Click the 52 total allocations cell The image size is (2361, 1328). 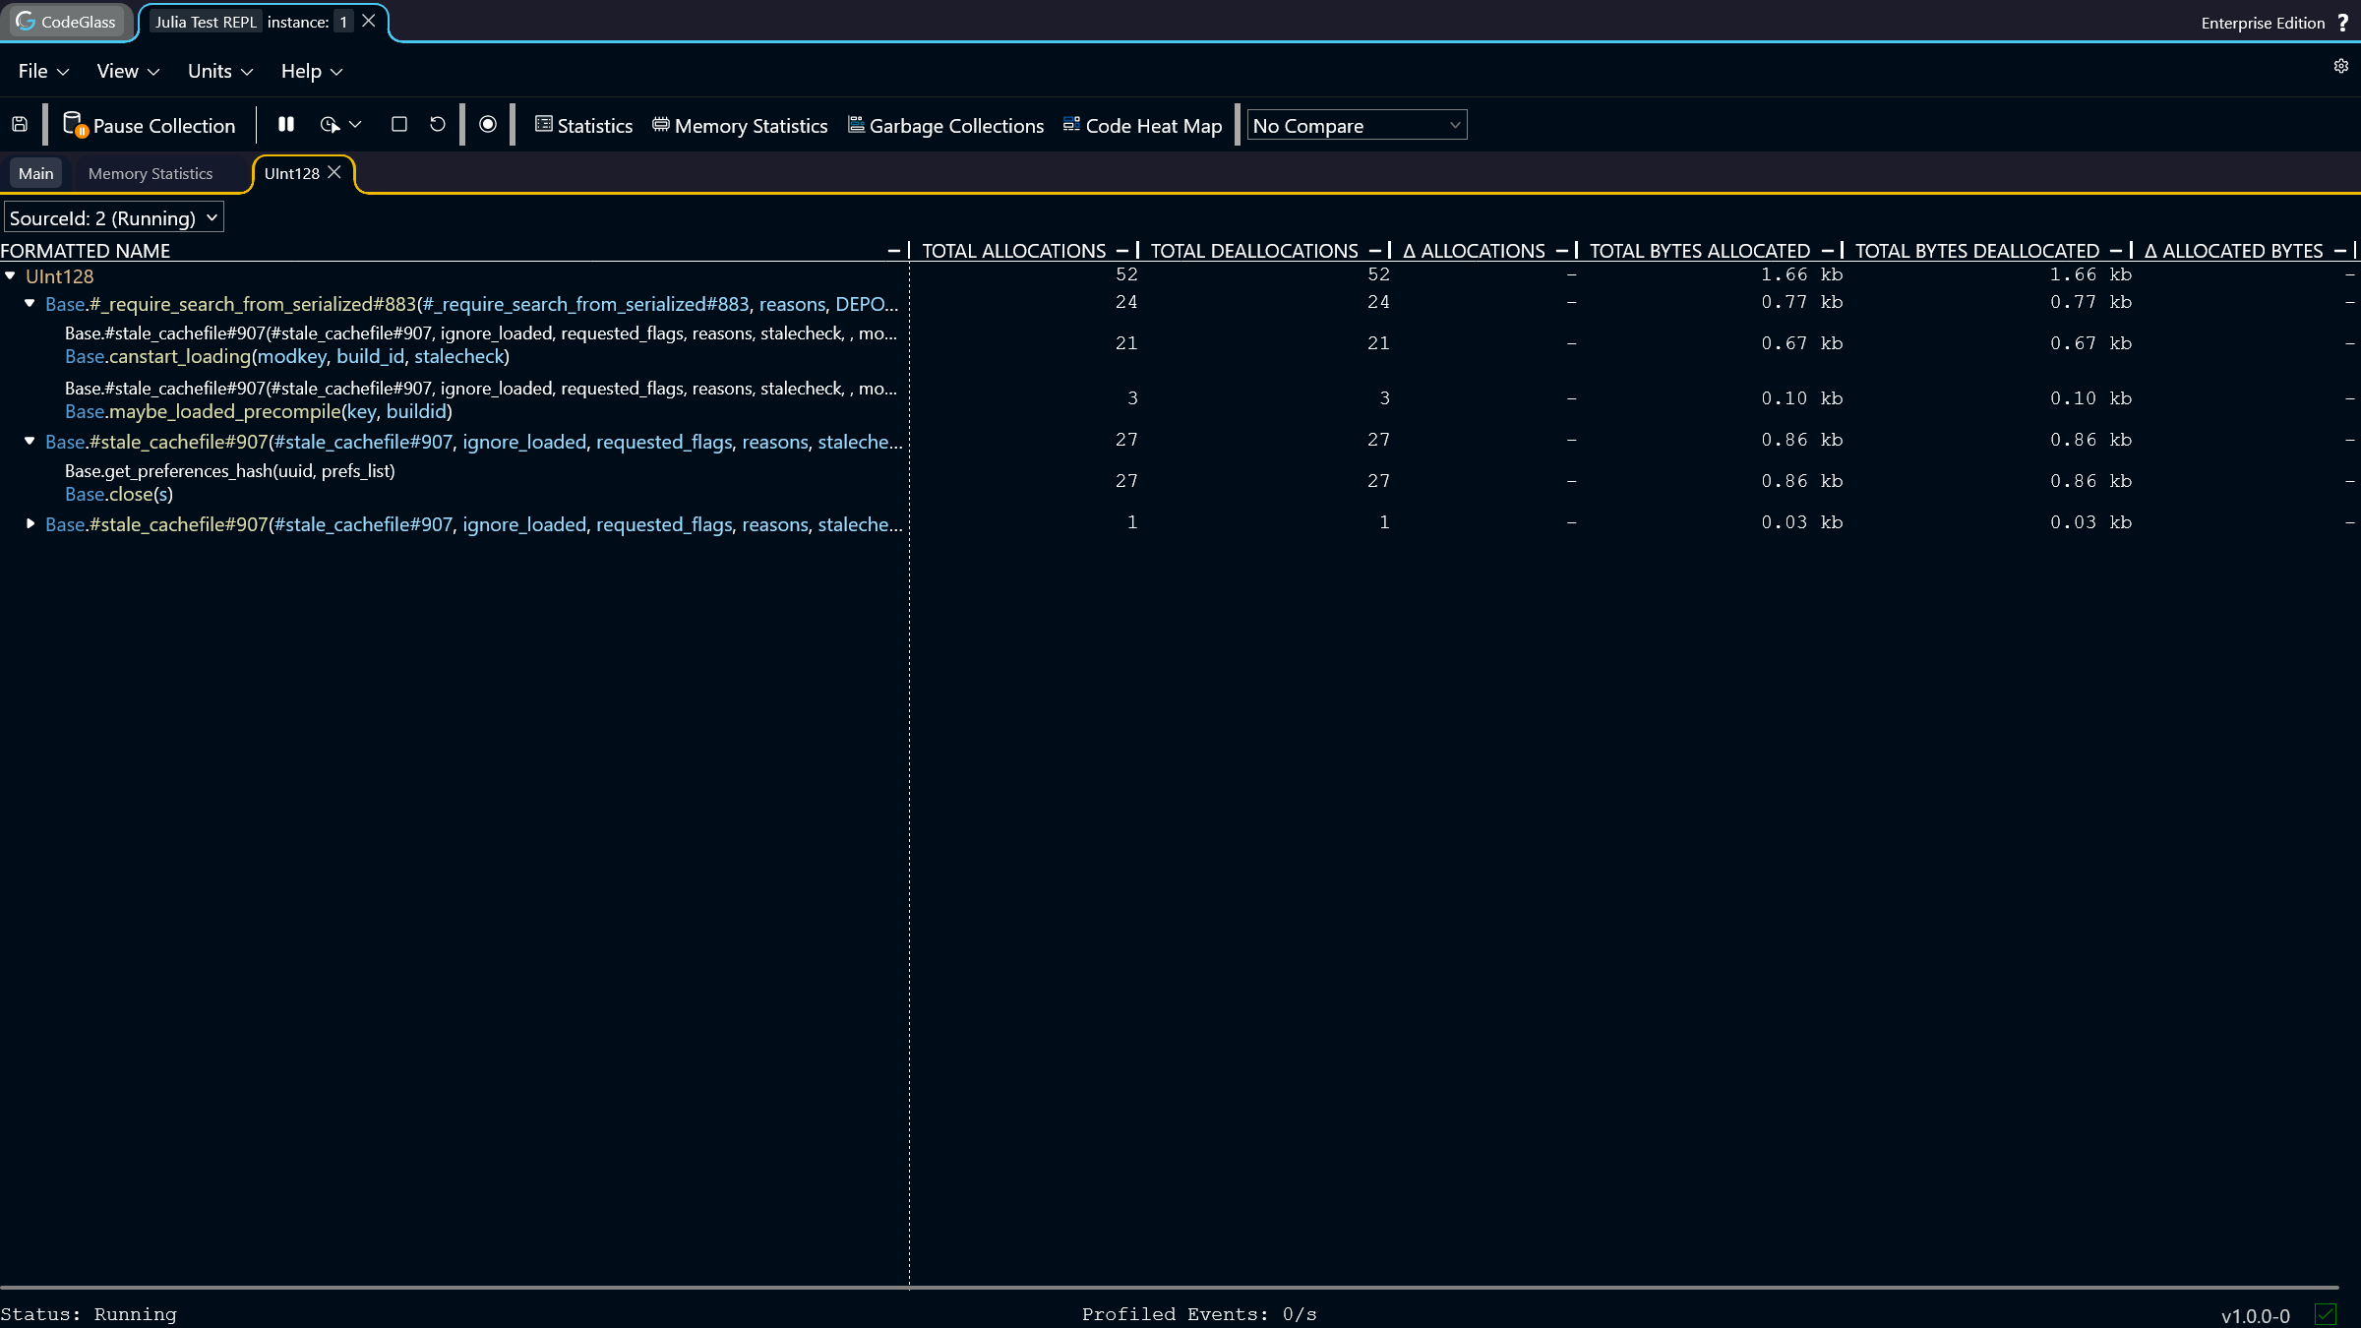coord(1126,274)
